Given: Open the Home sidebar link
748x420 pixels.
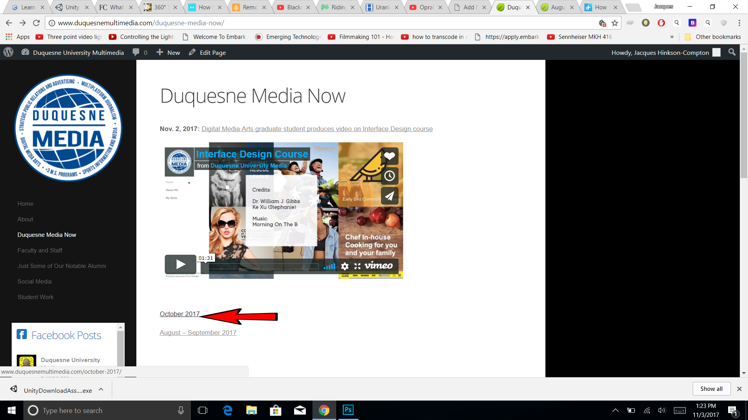Looking at the screenshot, I should pos(25,204).
